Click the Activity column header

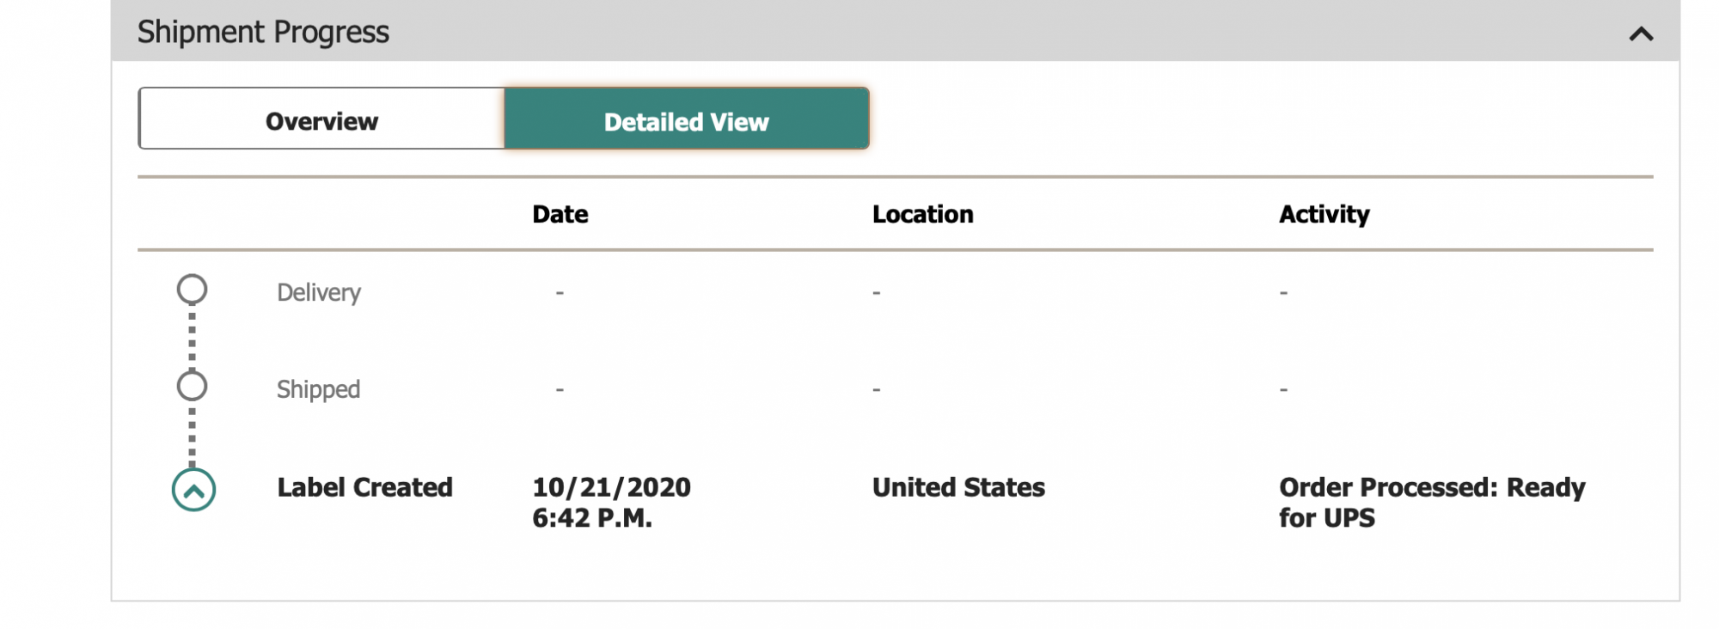pyautogui.click(x=1324, y=214)
